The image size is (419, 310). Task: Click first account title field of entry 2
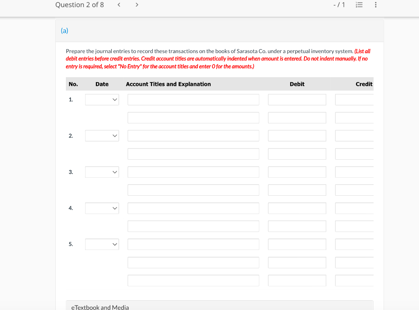[194, 136]
